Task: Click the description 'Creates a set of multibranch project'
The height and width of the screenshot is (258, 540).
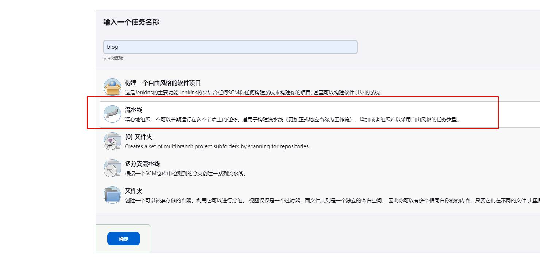Action: click(217, 146)
